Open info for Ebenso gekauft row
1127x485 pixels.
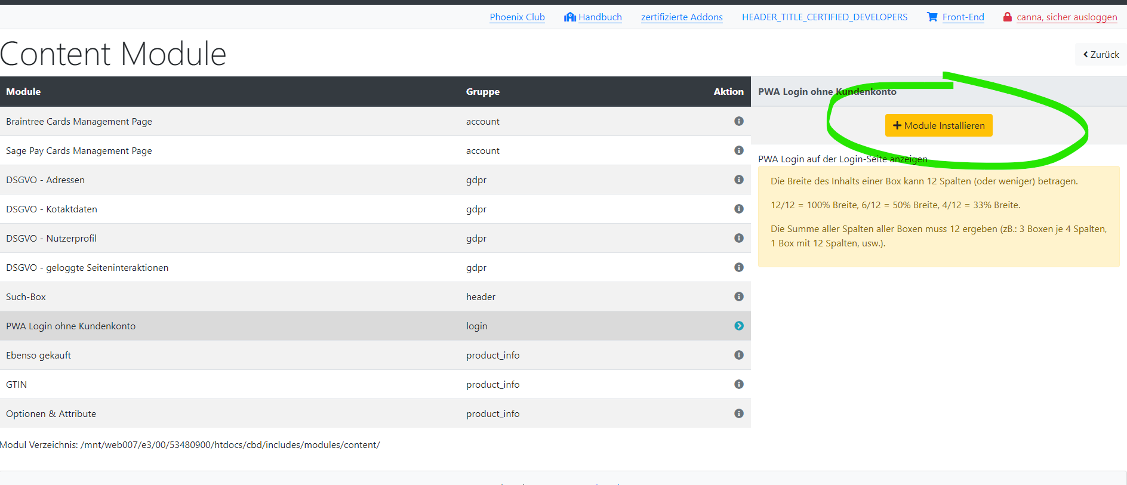pos(739,355)
